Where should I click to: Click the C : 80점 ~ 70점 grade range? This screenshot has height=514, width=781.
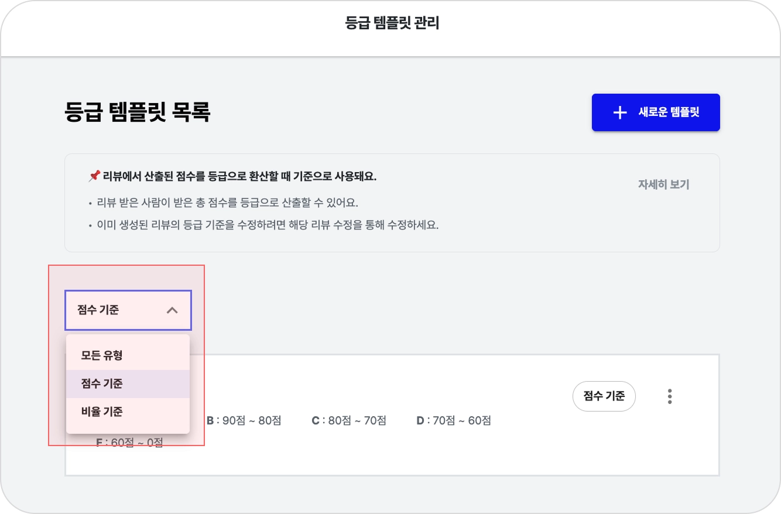pyautogui.click(x=349, y=420)
